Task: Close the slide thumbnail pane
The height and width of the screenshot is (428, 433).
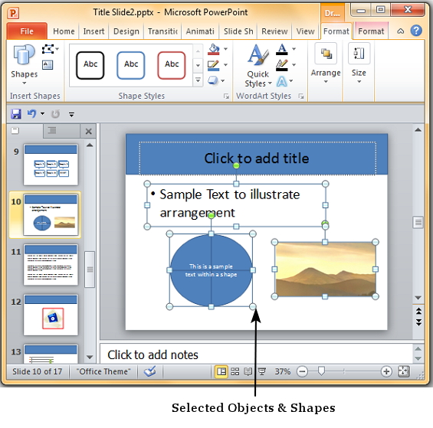Action: pyautogui.click(x=88, y=131)
